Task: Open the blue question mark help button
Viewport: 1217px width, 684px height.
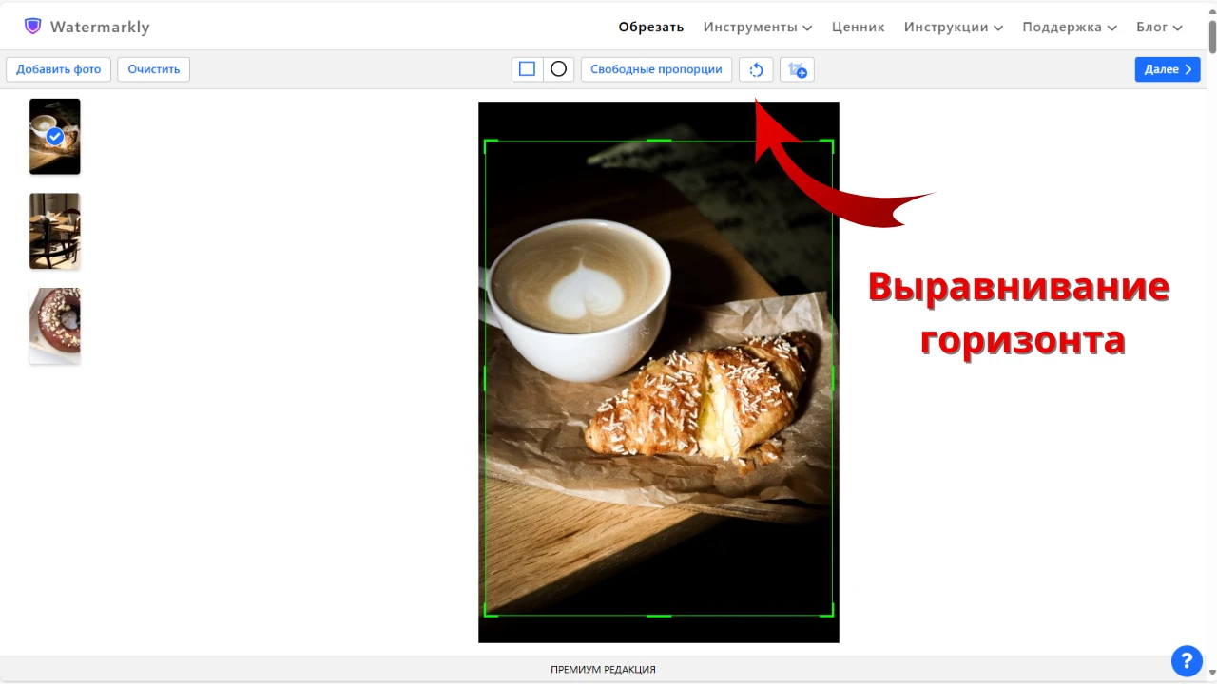Action: [x=1187, y=660]
